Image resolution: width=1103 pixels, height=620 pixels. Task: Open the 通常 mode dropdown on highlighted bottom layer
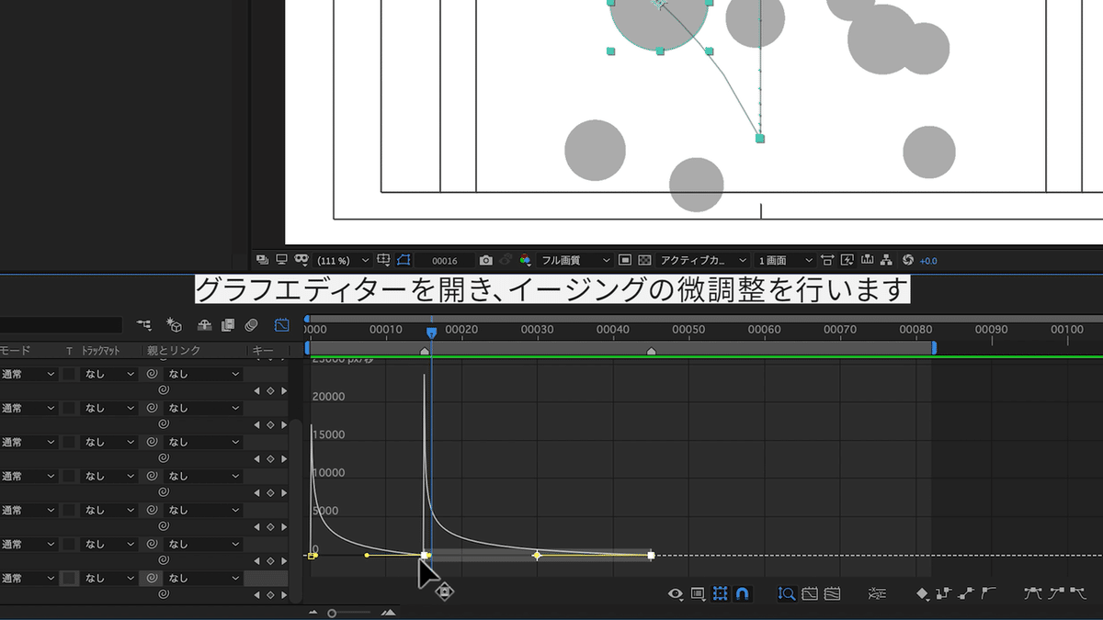pyautogui.click(x=28, y=578)
